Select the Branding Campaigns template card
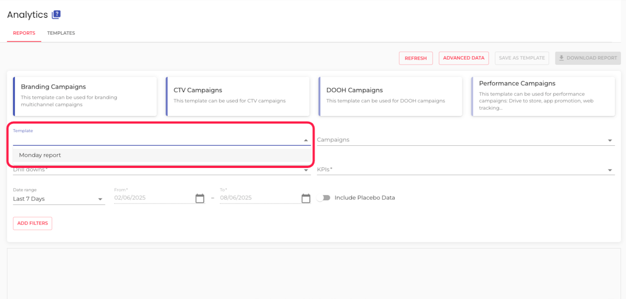The width and height of the screenshot is (626, 299). (85, 96)
